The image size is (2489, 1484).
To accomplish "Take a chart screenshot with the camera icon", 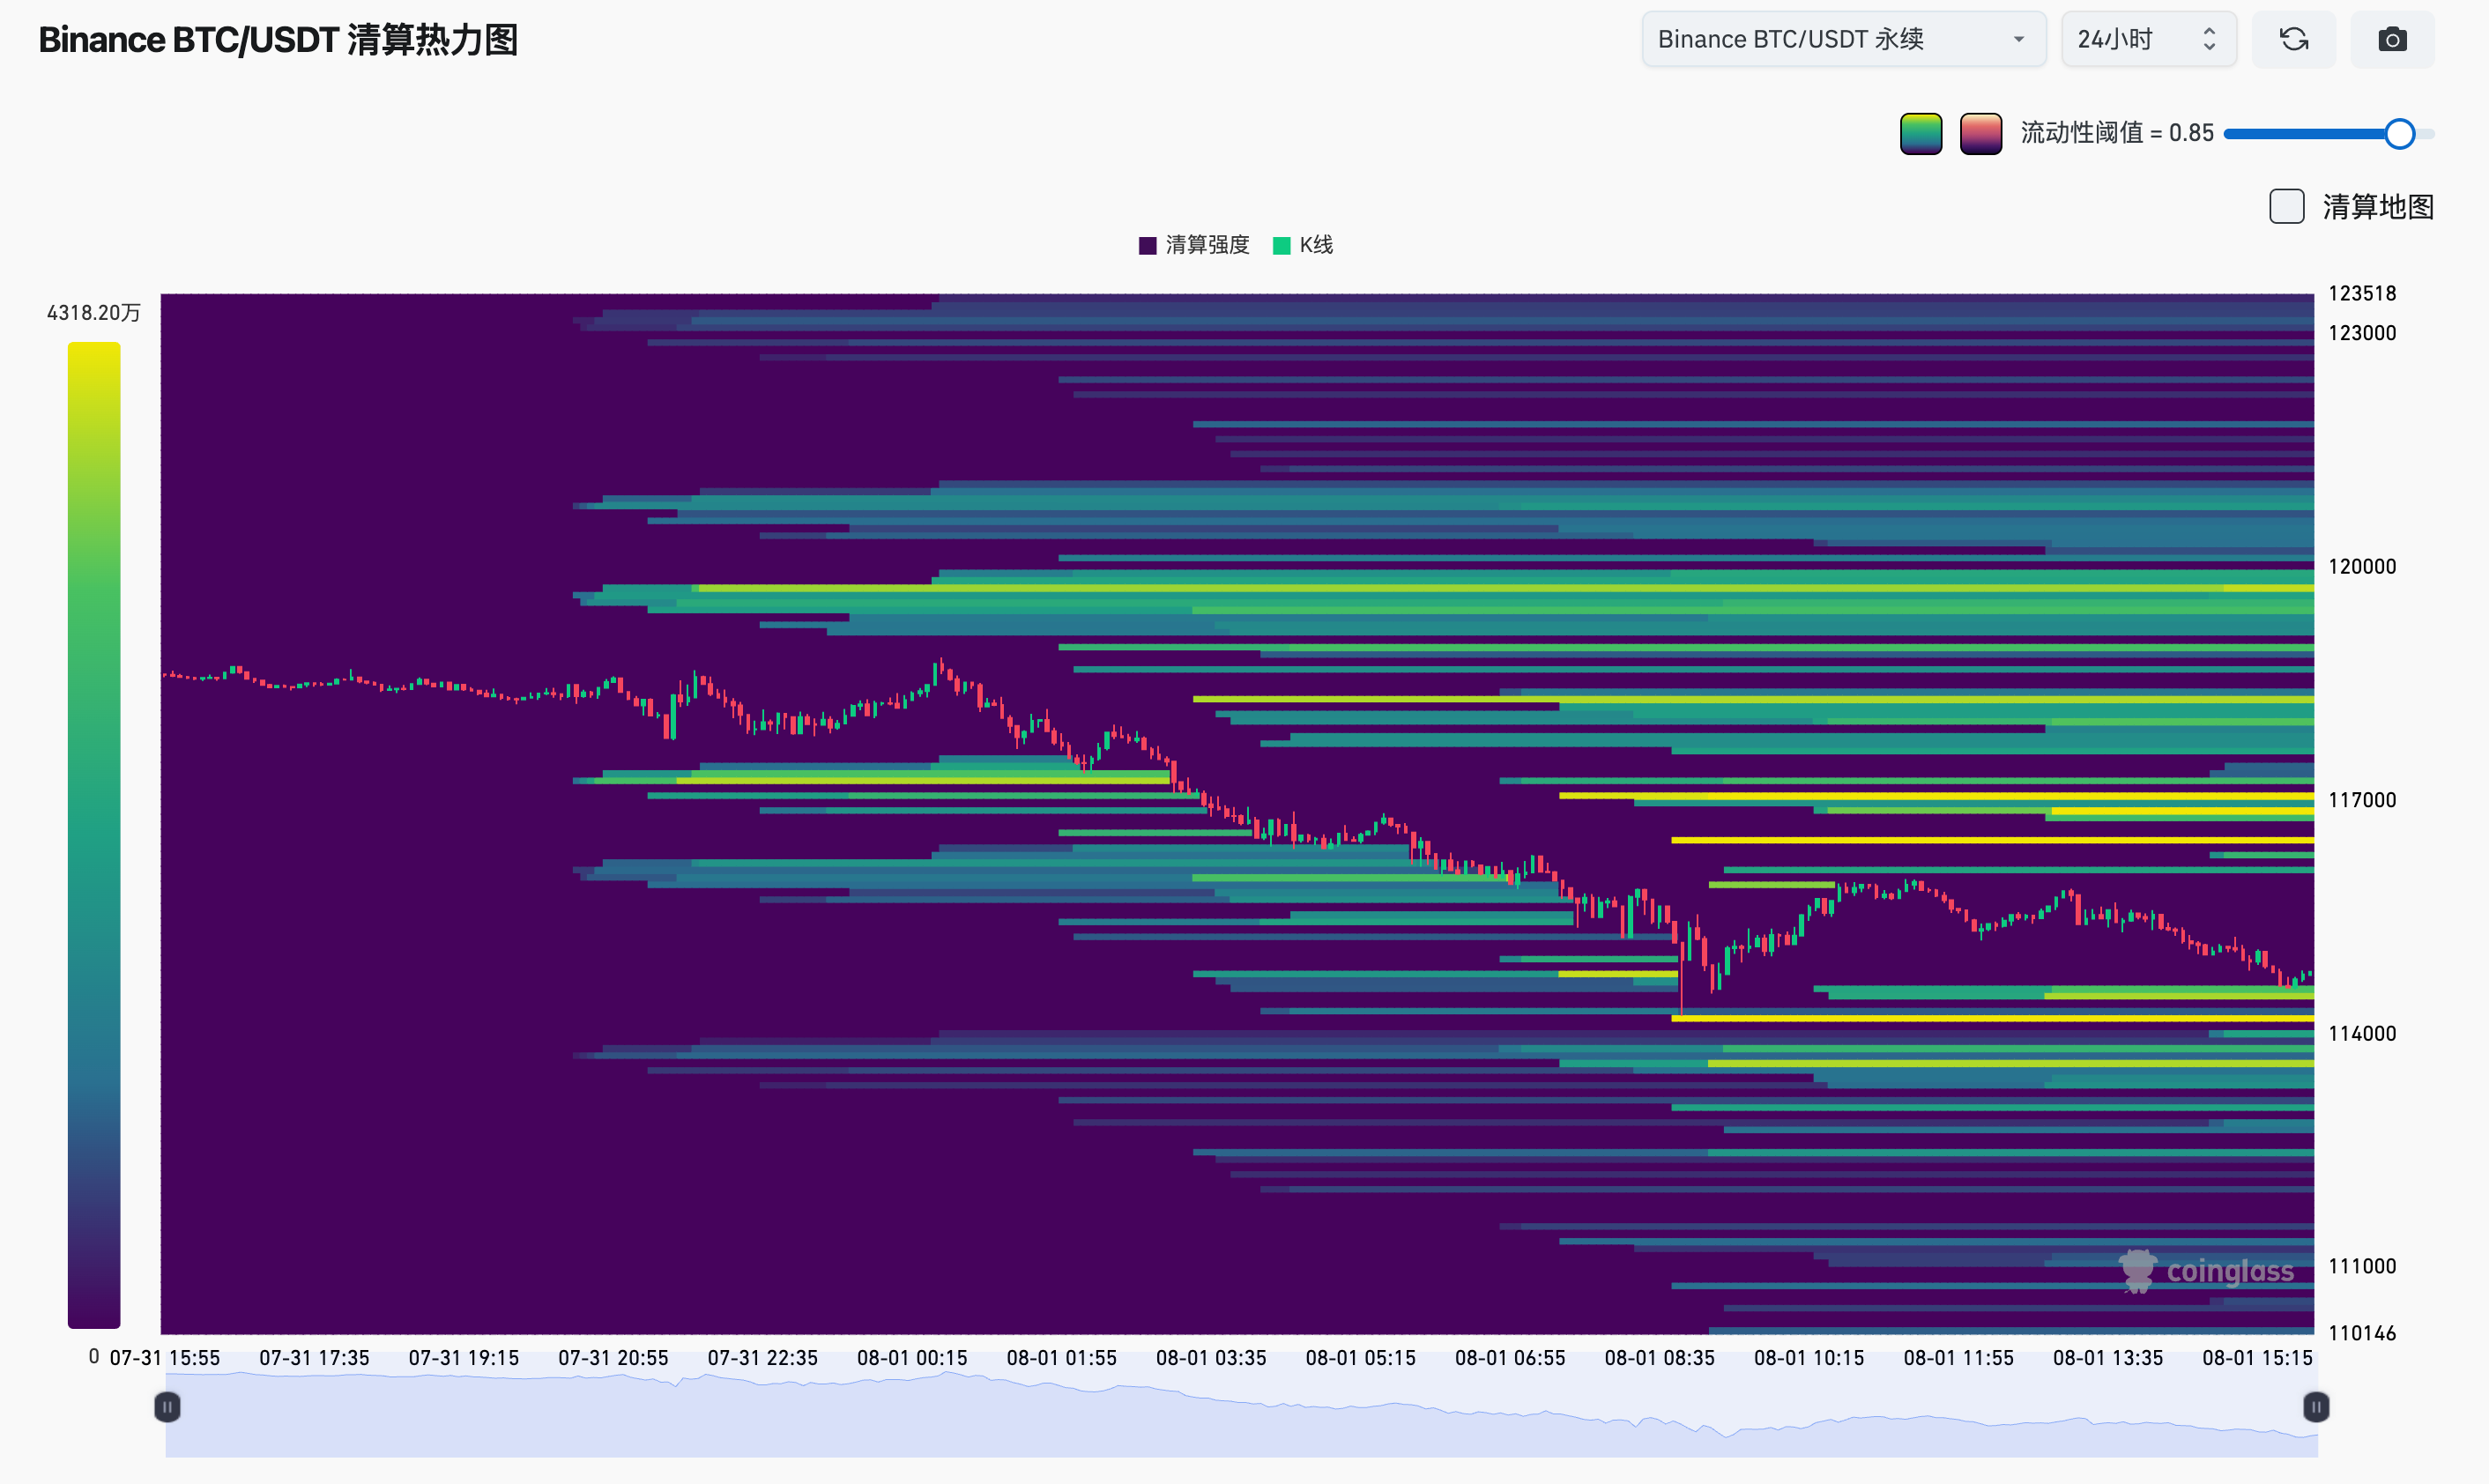I will click(2392, 40).
